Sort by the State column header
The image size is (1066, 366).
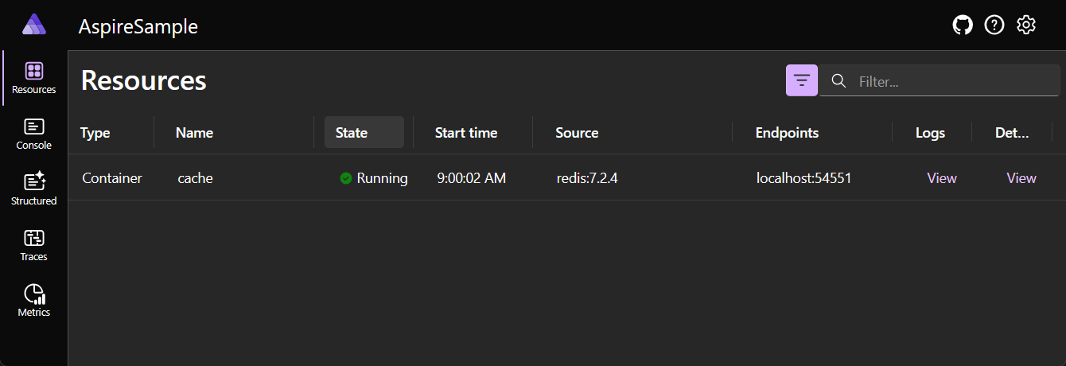tap(364, 132)
